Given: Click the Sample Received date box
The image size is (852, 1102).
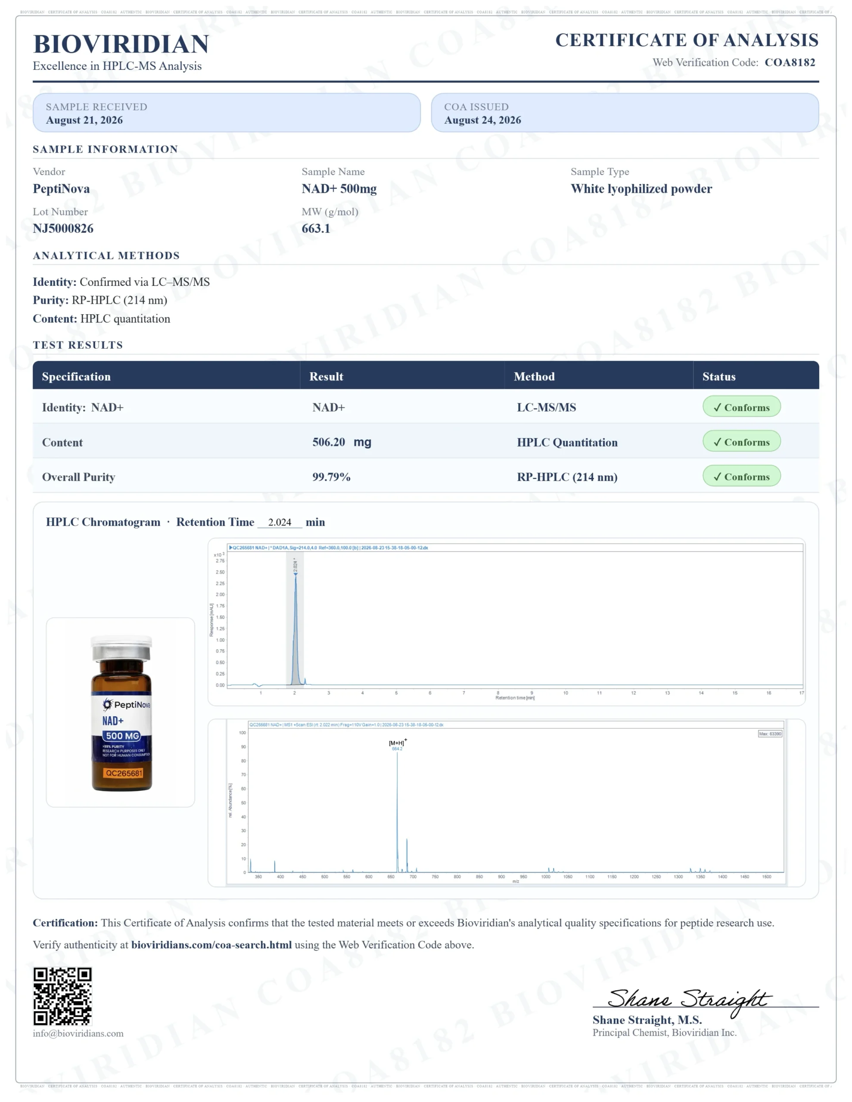Looking at the screenshot, I should tap(227, 112).
